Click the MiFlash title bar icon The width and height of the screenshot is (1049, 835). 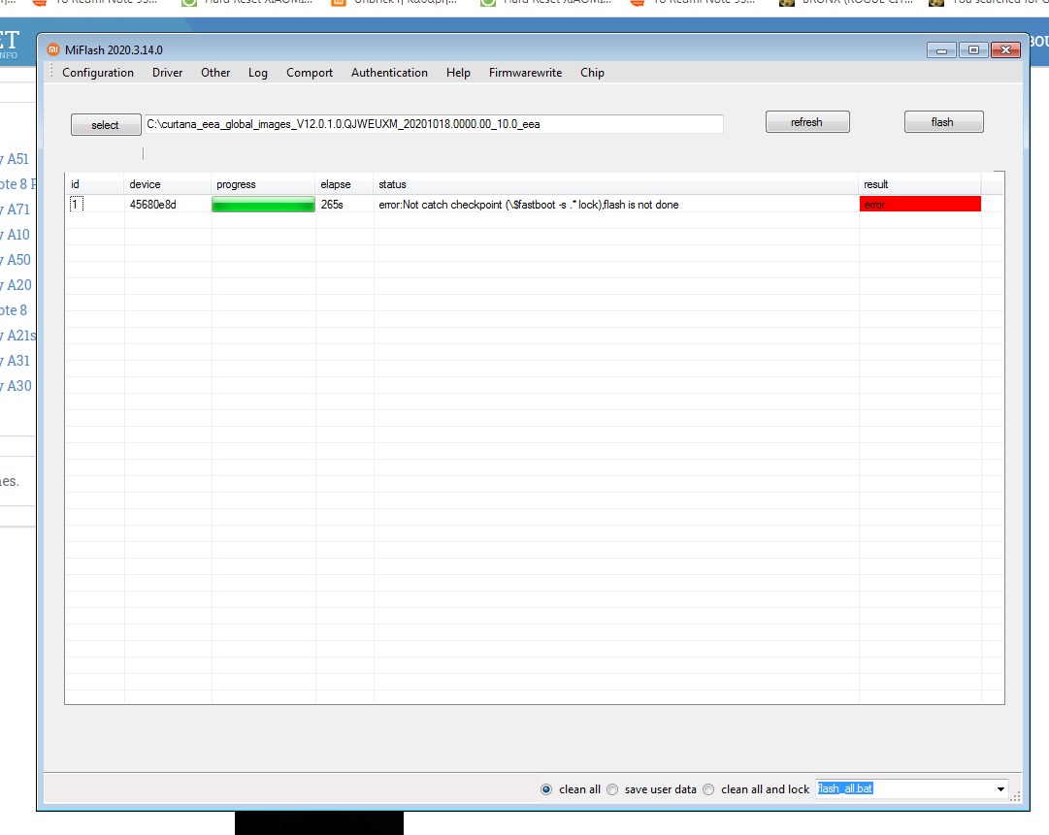(x=52, y=49)
